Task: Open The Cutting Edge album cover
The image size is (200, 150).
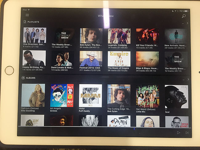Action: (119, 96)
